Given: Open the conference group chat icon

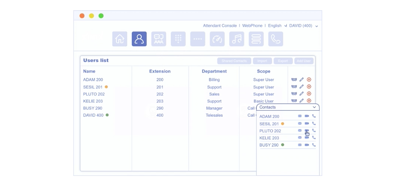Looking at the screenshot, I should (159, 39).
